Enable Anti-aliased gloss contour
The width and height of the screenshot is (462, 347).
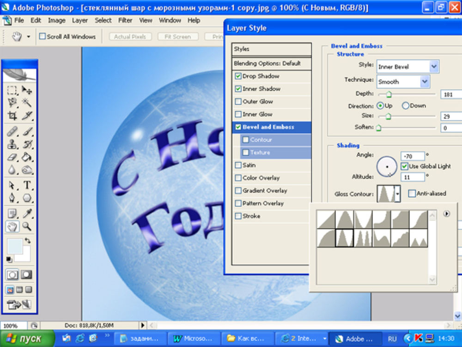[412, 193]
